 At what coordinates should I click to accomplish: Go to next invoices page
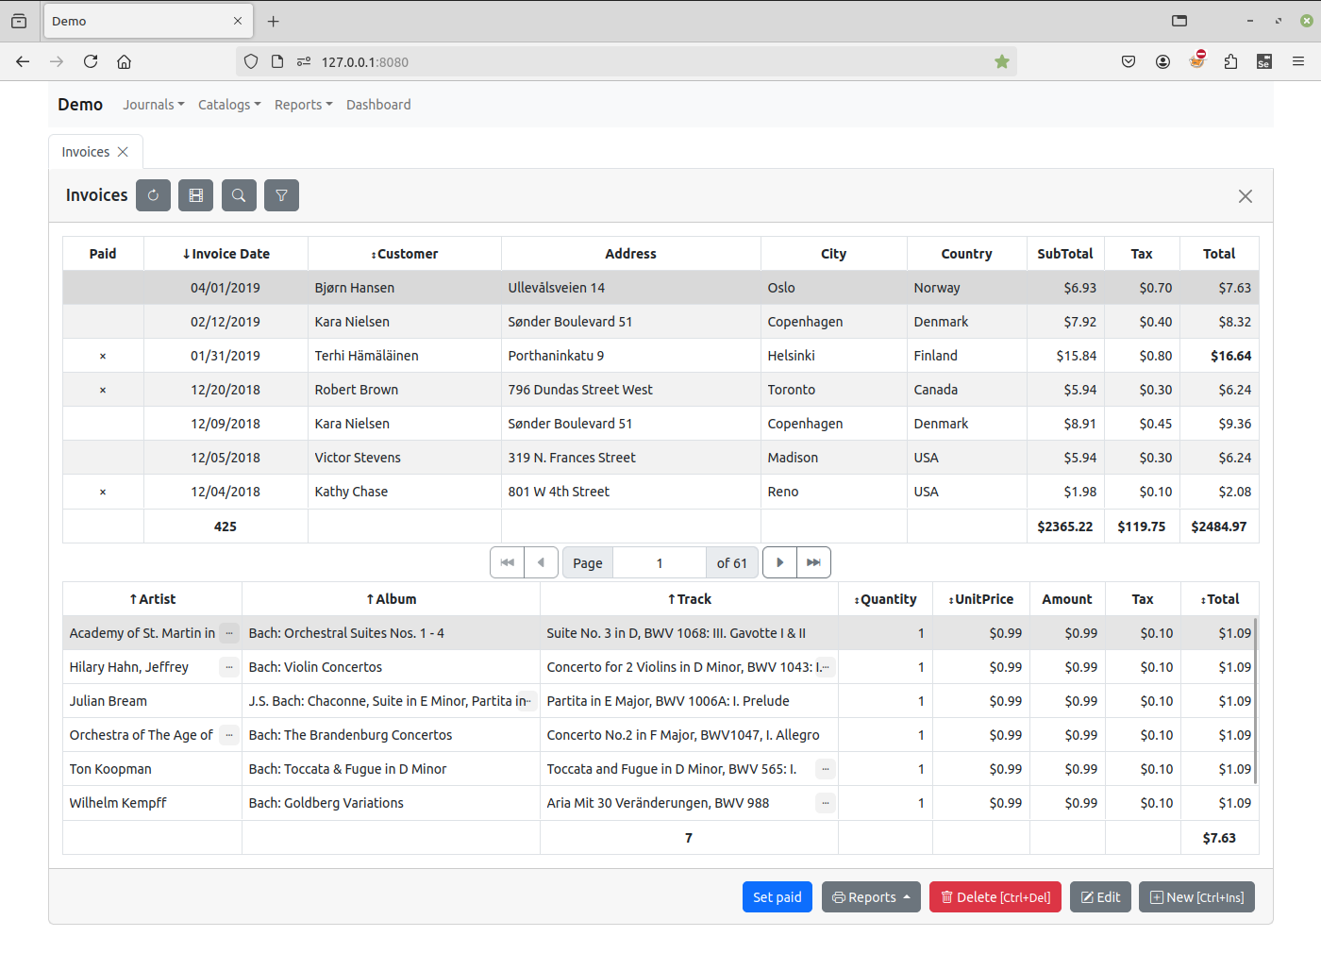[779, 562]
